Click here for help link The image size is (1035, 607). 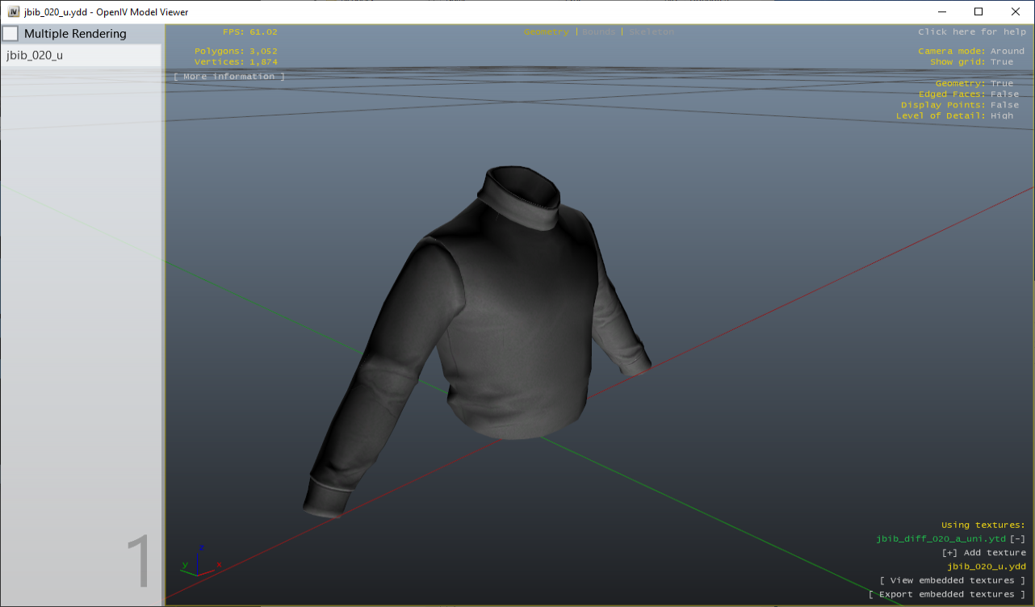tap(971, 31)
